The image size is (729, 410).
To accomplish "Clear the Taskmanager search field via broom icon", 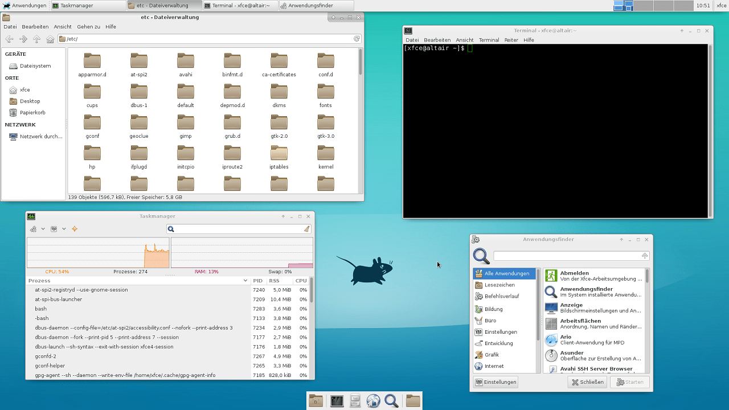I will coord(306,229).
